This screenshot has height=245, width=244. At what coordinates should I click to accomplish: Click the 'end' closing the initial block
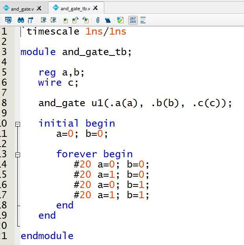[47, 216]
